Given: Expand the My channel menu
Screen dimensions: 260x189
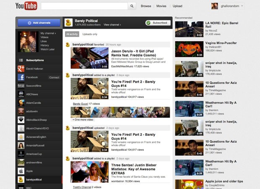Looking at the screenshot, I should tap(48, 33).
